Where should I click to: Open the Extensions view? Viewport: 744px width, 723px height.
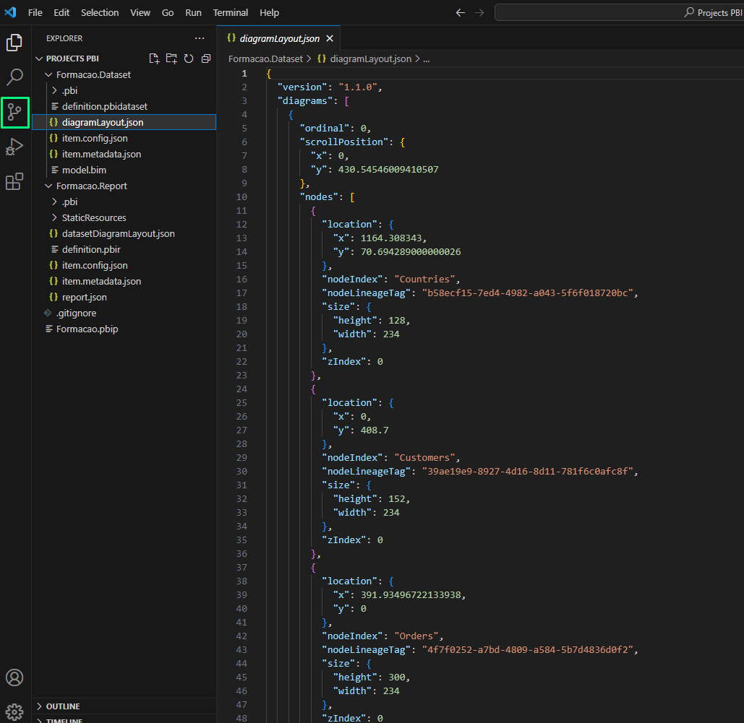(x=14, y=181)
